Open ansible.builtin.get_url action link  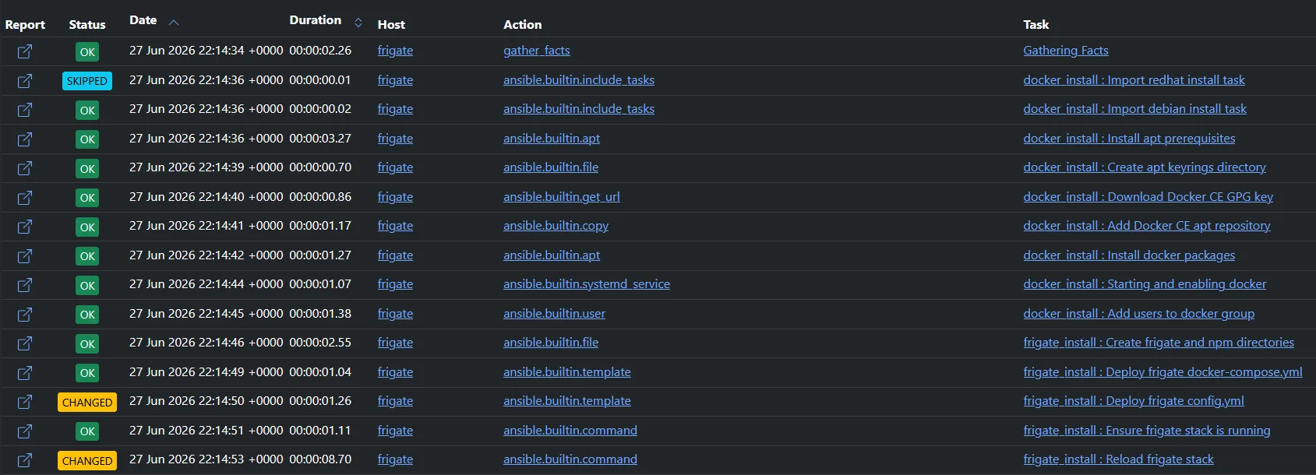pyautogui.click(x=562, y=197)
